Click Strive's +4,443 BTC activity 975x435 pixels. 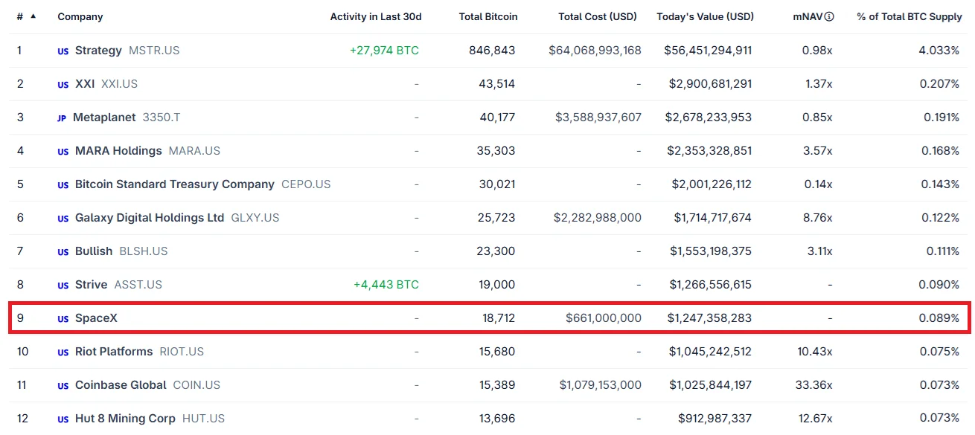(x=386, y=285)
